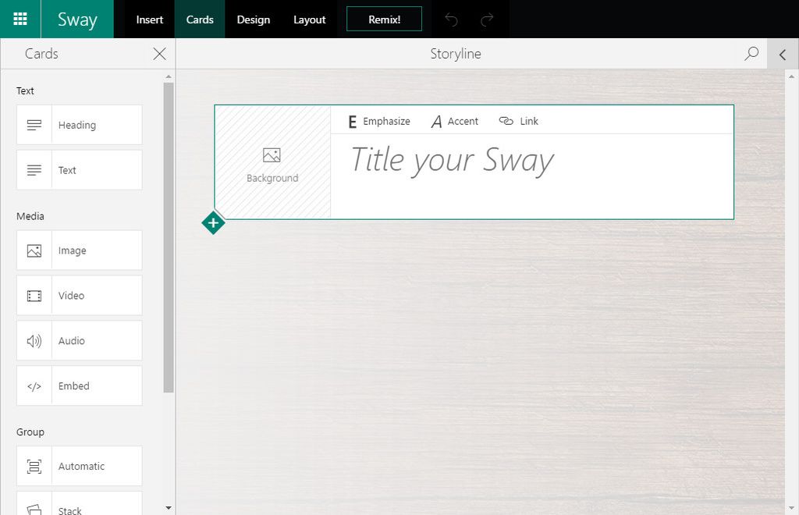The width and height of the screenshot is (799, 515).
Task: Open the Insert tab
Action: [149, 20]
